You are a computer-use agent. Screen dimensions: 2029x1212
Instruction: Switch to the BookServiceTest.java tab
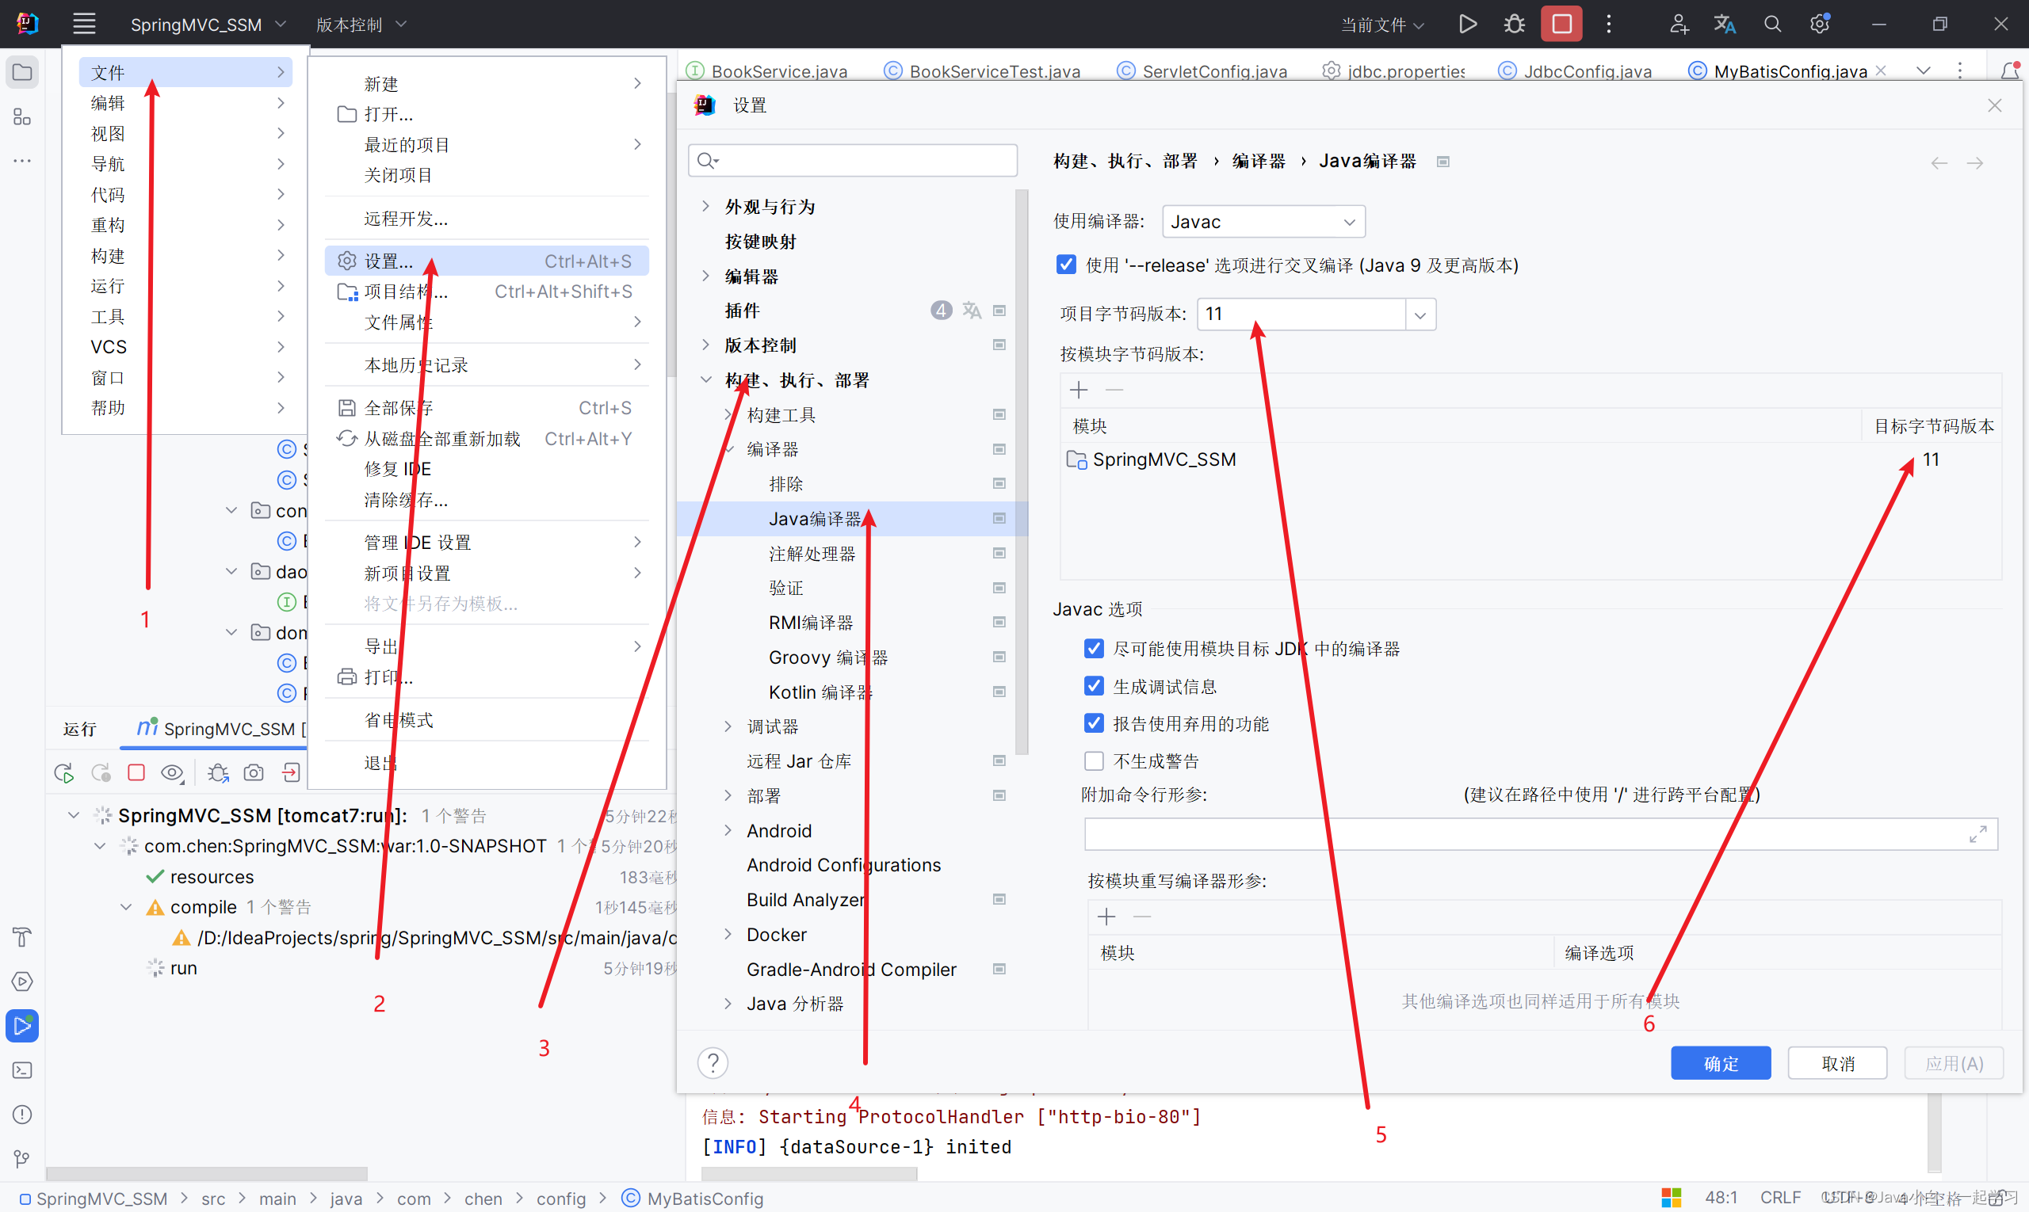(x=982, y=71)
